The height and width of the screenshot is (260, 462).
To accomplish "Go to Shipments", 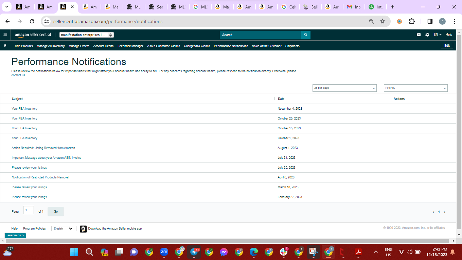I will [292, 46].
